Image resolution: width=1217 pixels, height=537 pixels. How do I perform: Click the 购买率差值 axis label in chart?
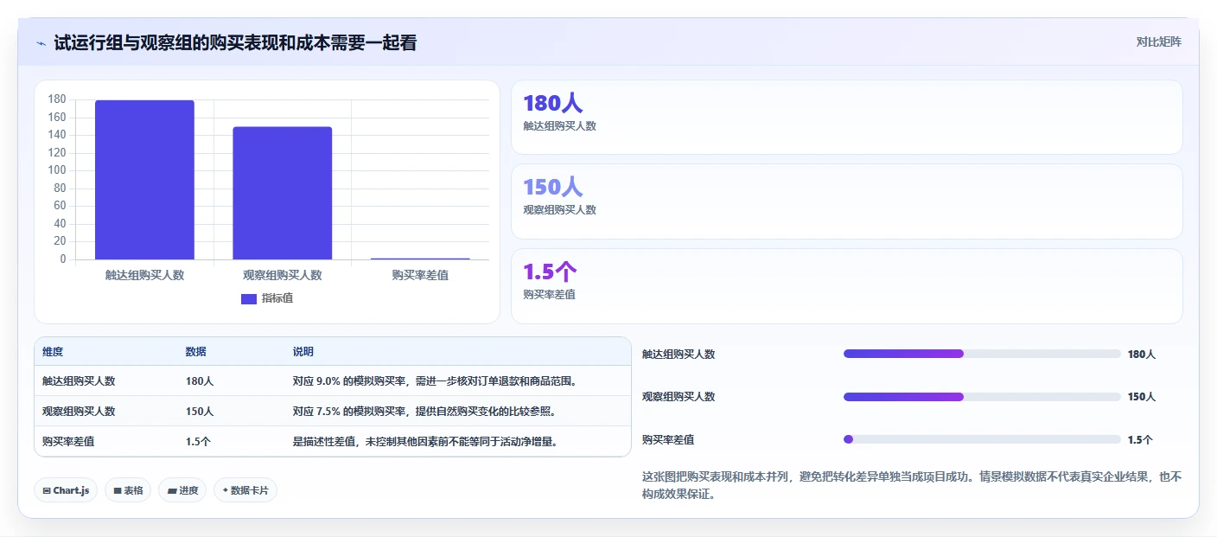[x=420, y=275]
